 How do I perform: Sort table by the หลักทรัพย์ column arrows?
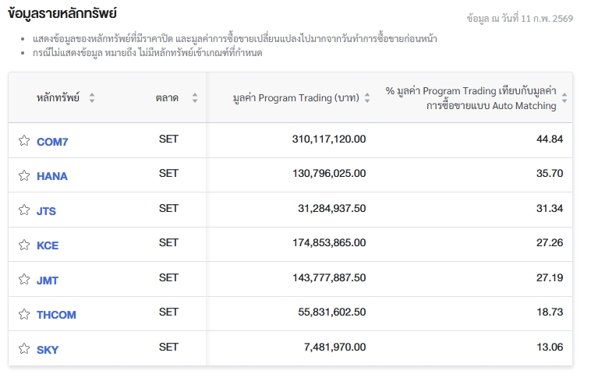pos(92,98)
